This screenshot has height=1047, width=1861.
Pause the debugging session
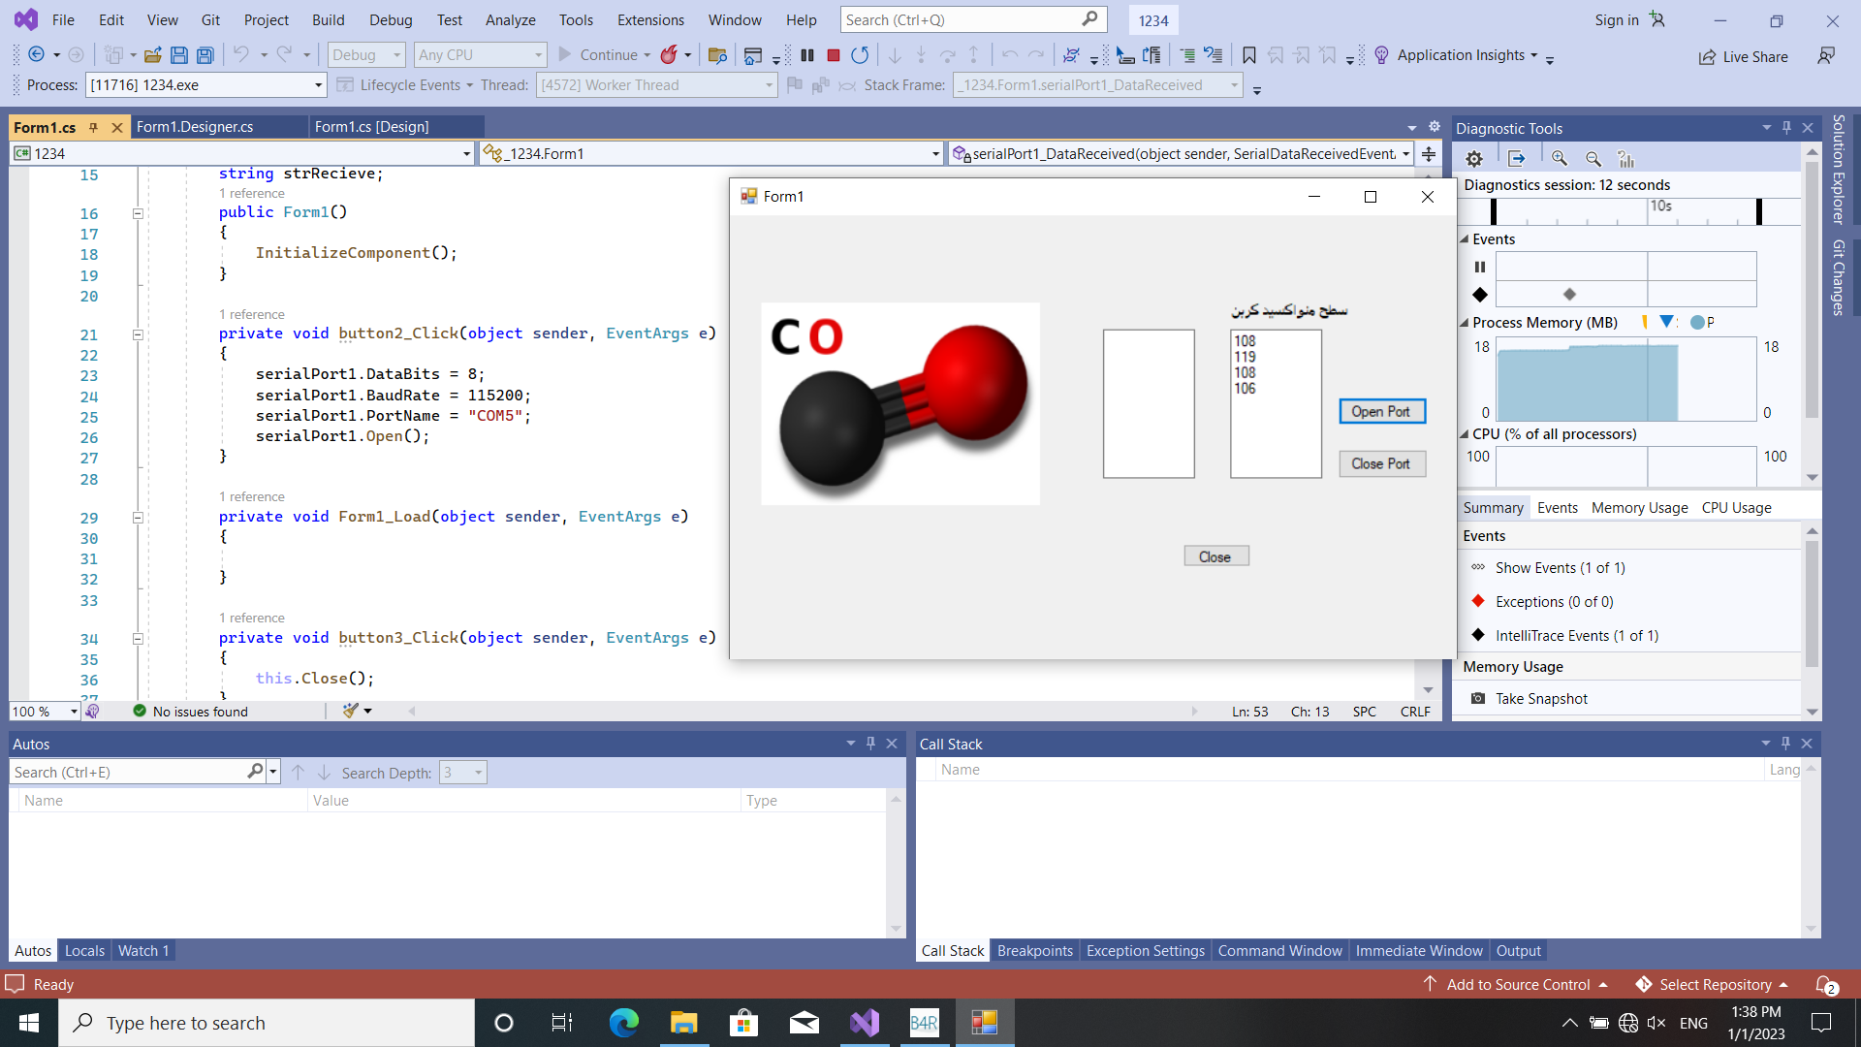pos(807,55)
